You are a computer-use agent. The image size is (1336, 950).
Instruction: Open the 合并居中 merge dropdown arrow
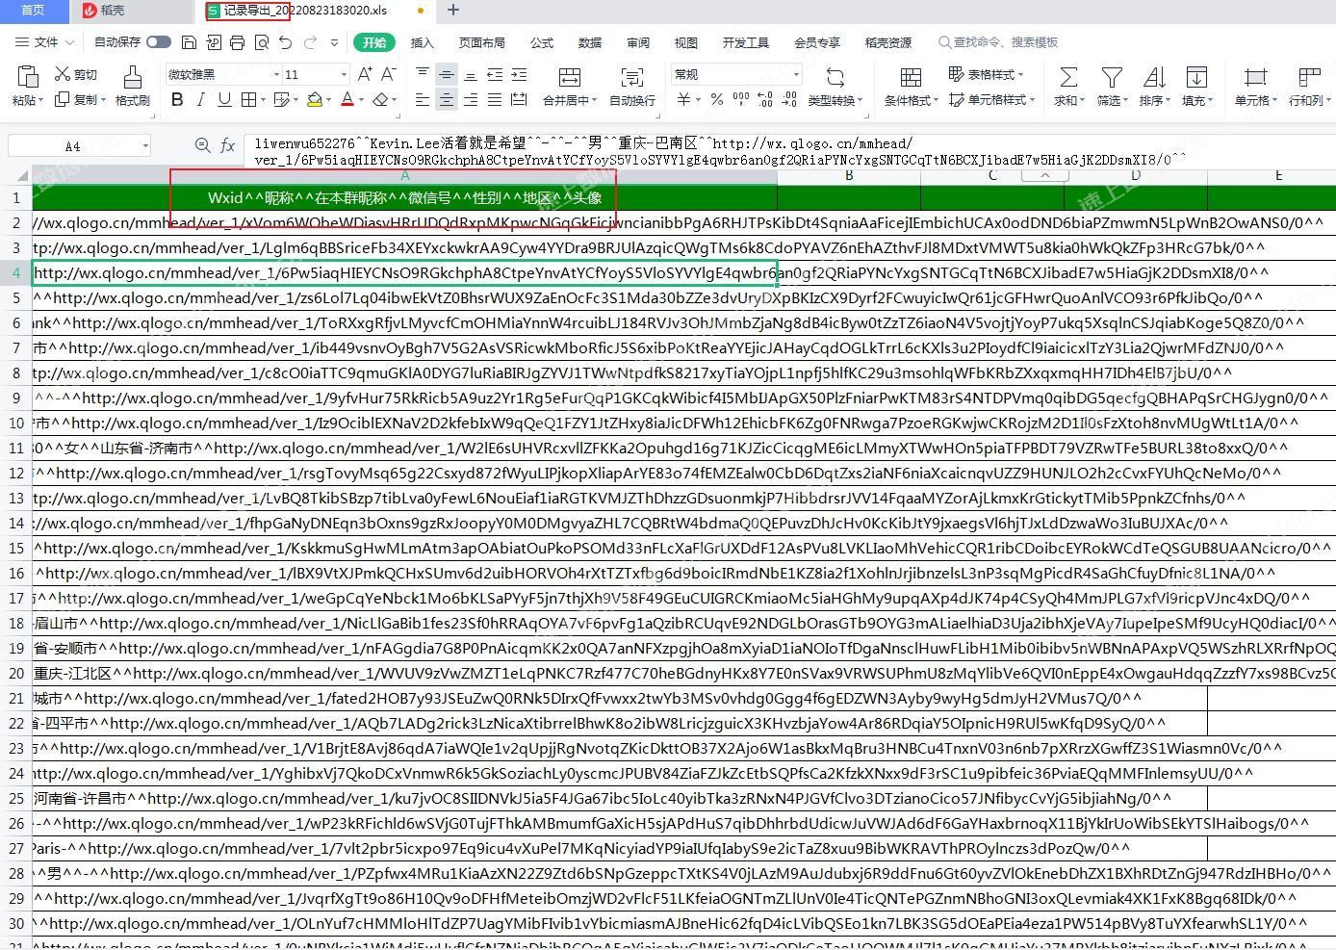[593, 100]
